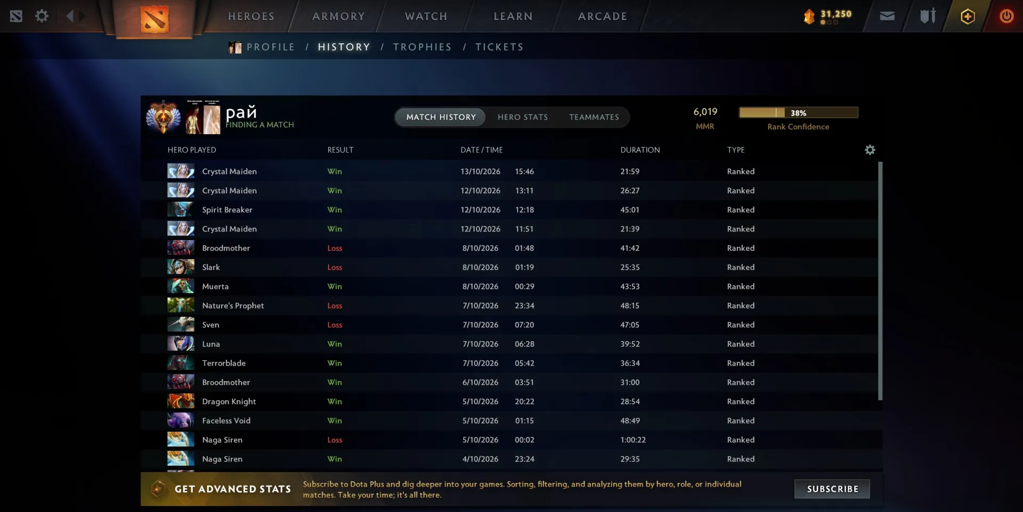
Task: Click Dragon Knight hero portrait
Action: pos(181,401)
